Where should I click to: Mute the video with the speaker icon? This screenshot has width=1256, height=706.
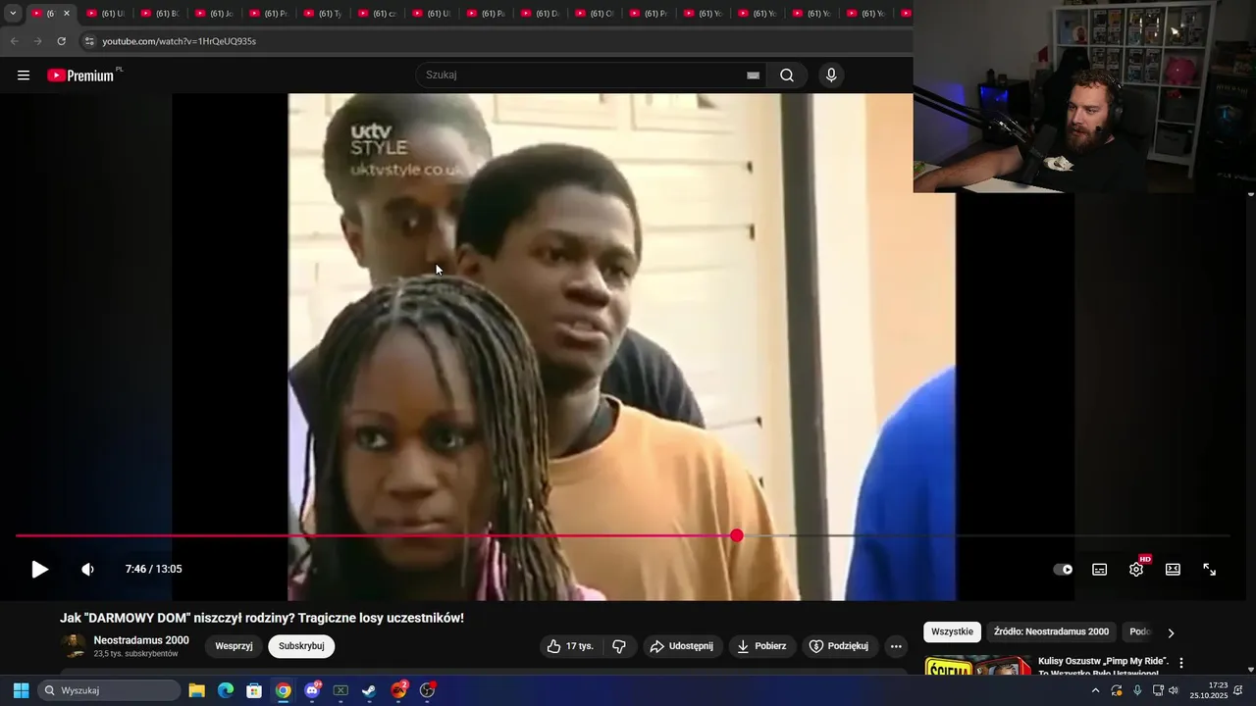[x=87, y=570]
